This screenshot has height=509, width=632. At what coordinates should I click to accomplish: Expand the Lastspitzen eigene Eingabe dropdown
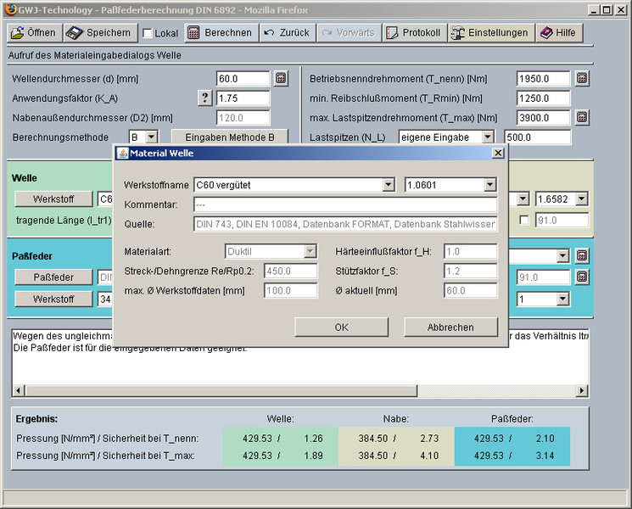point(488,137)
